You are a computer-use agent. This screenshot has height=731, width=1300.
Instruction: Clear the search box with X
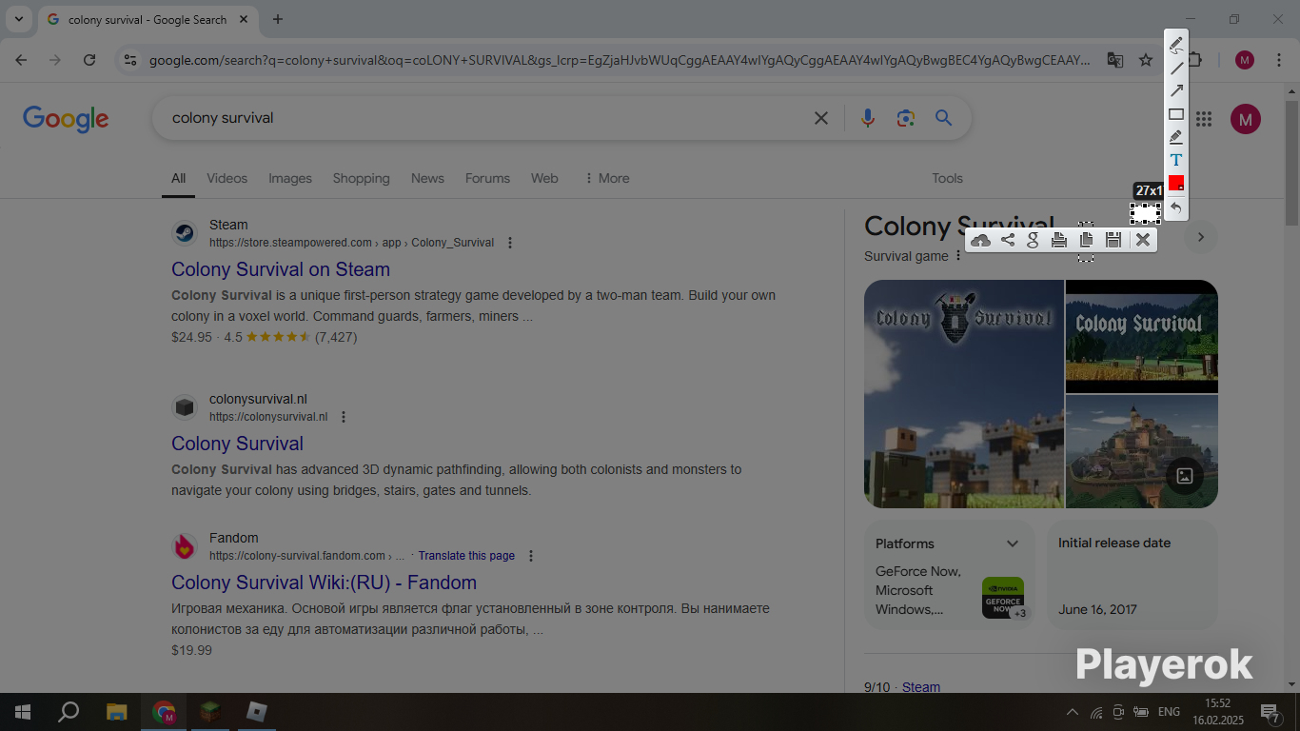[821, 118]
